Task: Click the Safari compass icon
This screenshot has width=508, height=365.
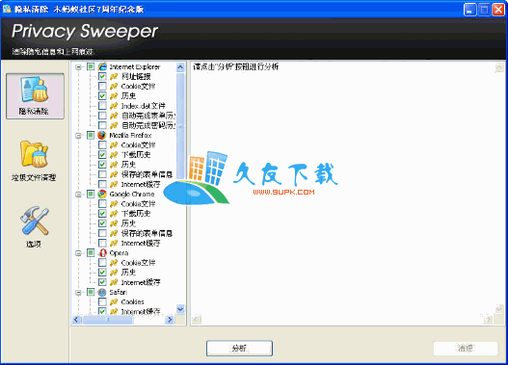Action: click(x=102, y=292)
